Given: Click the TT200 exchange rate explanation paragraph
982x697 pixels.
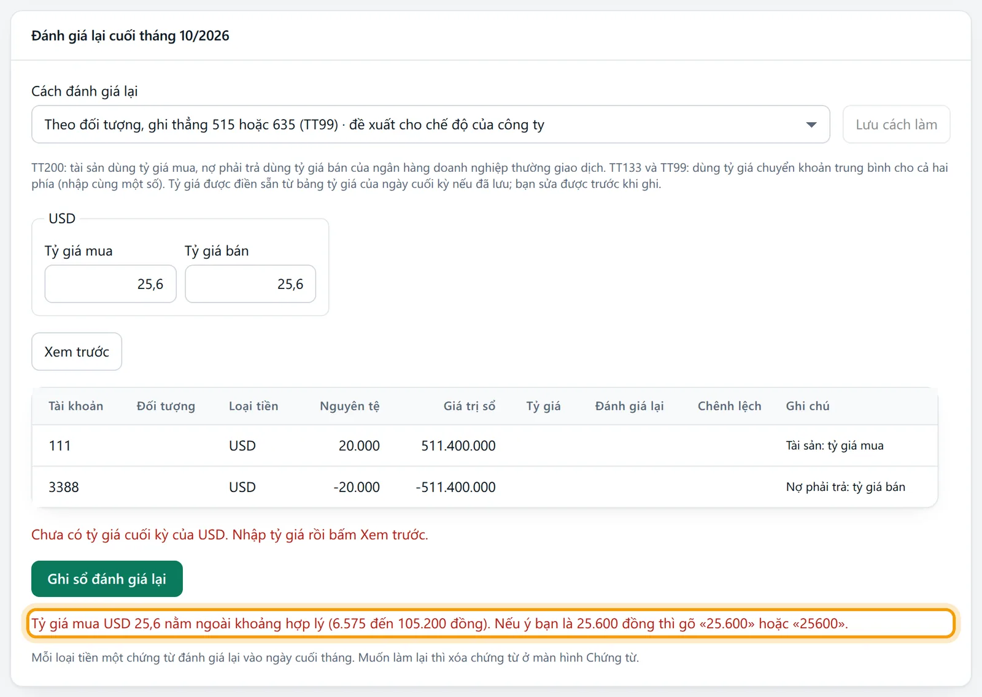Looking at the screenshot, I should tap(490, 175).
